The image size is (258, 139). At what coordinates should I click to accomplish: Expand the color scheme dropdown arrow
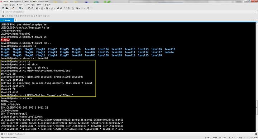44,8
